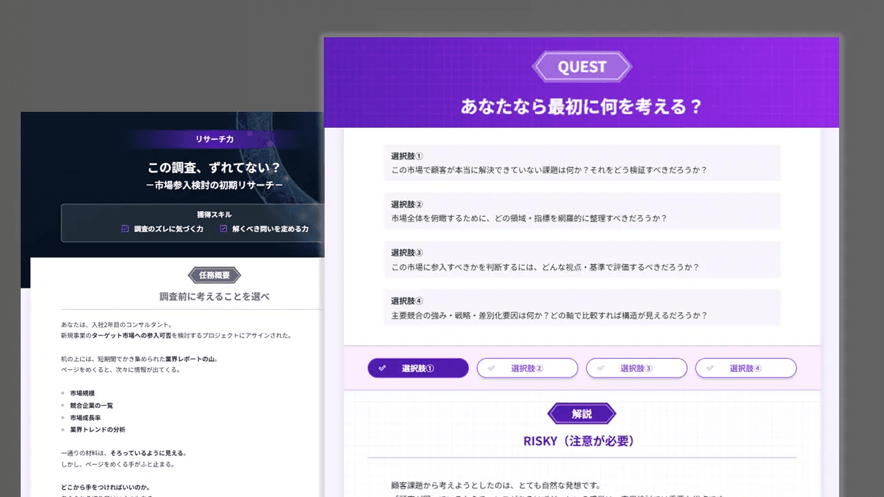Click checkmark icon in 選択肢② button
The height and width of the screenshot is (497, 884).
click(x=492, y=368)
